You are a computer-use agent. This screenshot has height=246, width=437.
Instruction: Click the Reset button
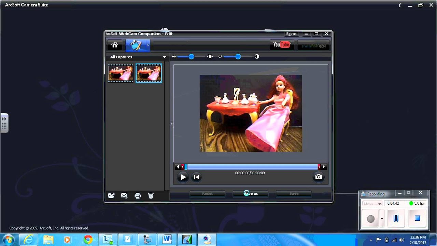click(x=207, y=194)
